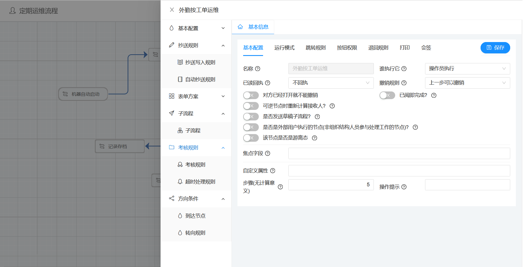Open the 已读回执 dropdown list
Image resolution: width=523 pixels, height=267 pixels.
(x=331, y=83)
